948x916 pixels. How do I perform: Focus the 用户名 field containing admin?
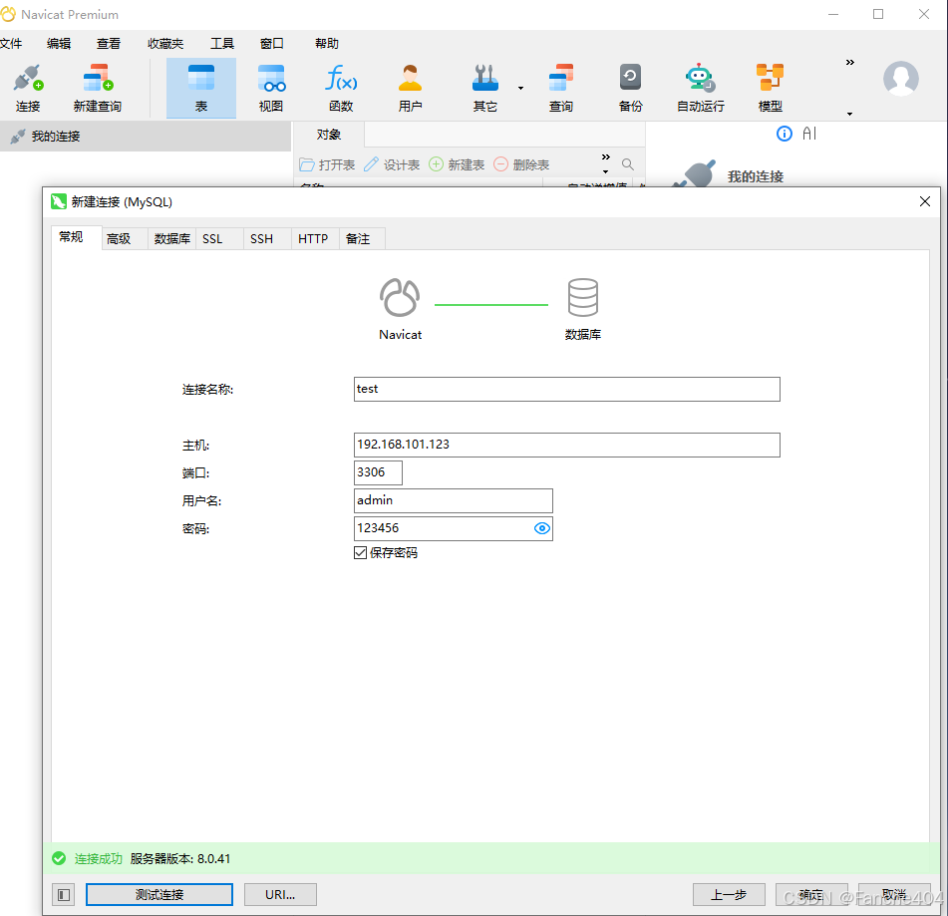(x=453, y=500)
